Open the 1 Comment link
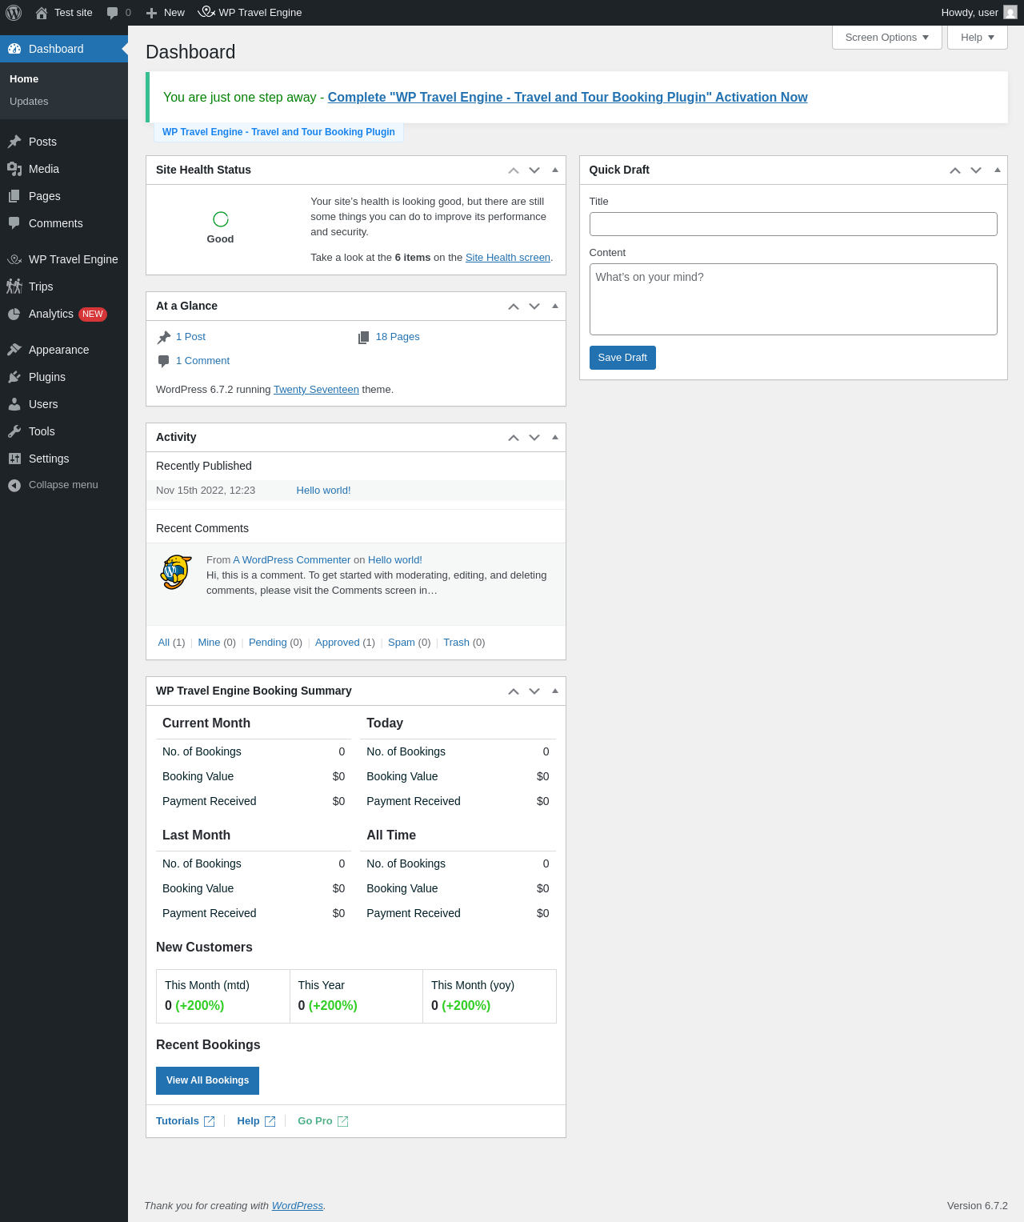 202,361
